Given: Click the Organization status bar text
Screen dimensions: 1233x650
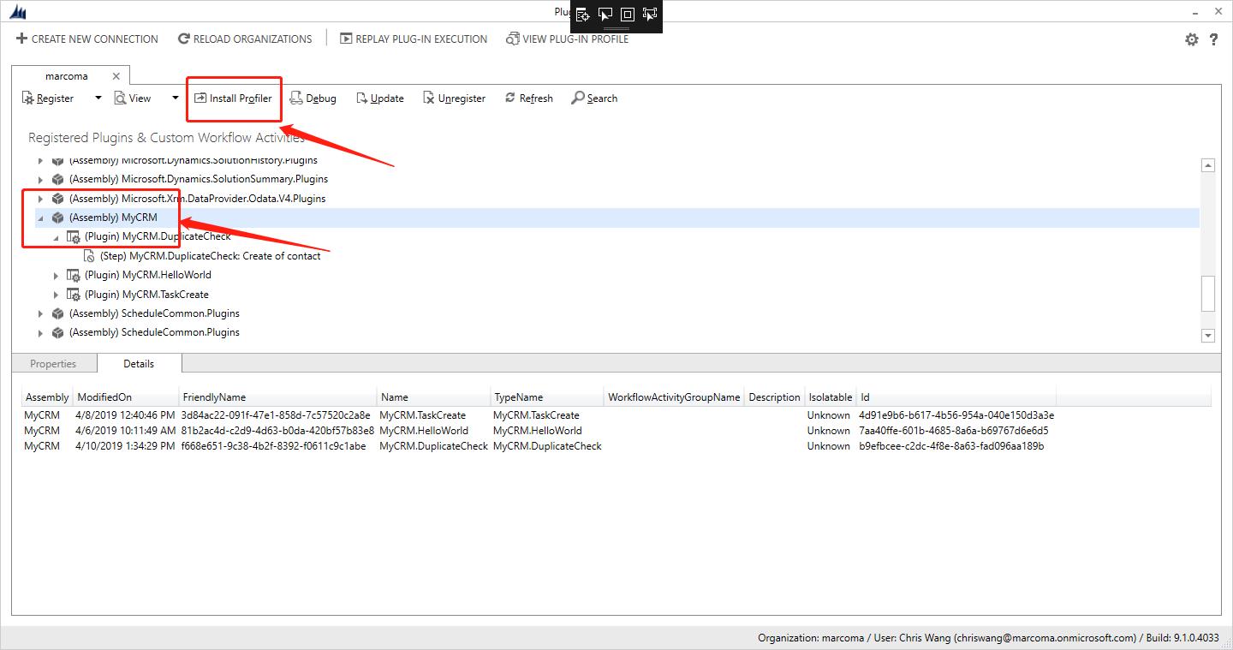Looking at the screenshot, I should 988,638.
